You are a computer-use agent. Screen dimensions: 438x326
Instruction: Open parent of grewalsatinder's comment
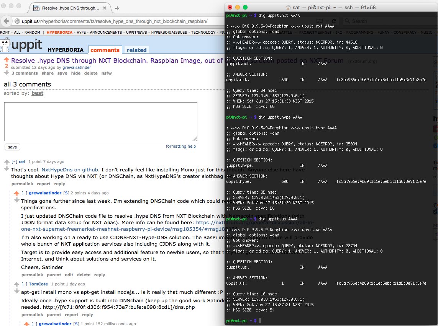coord(54,275)
